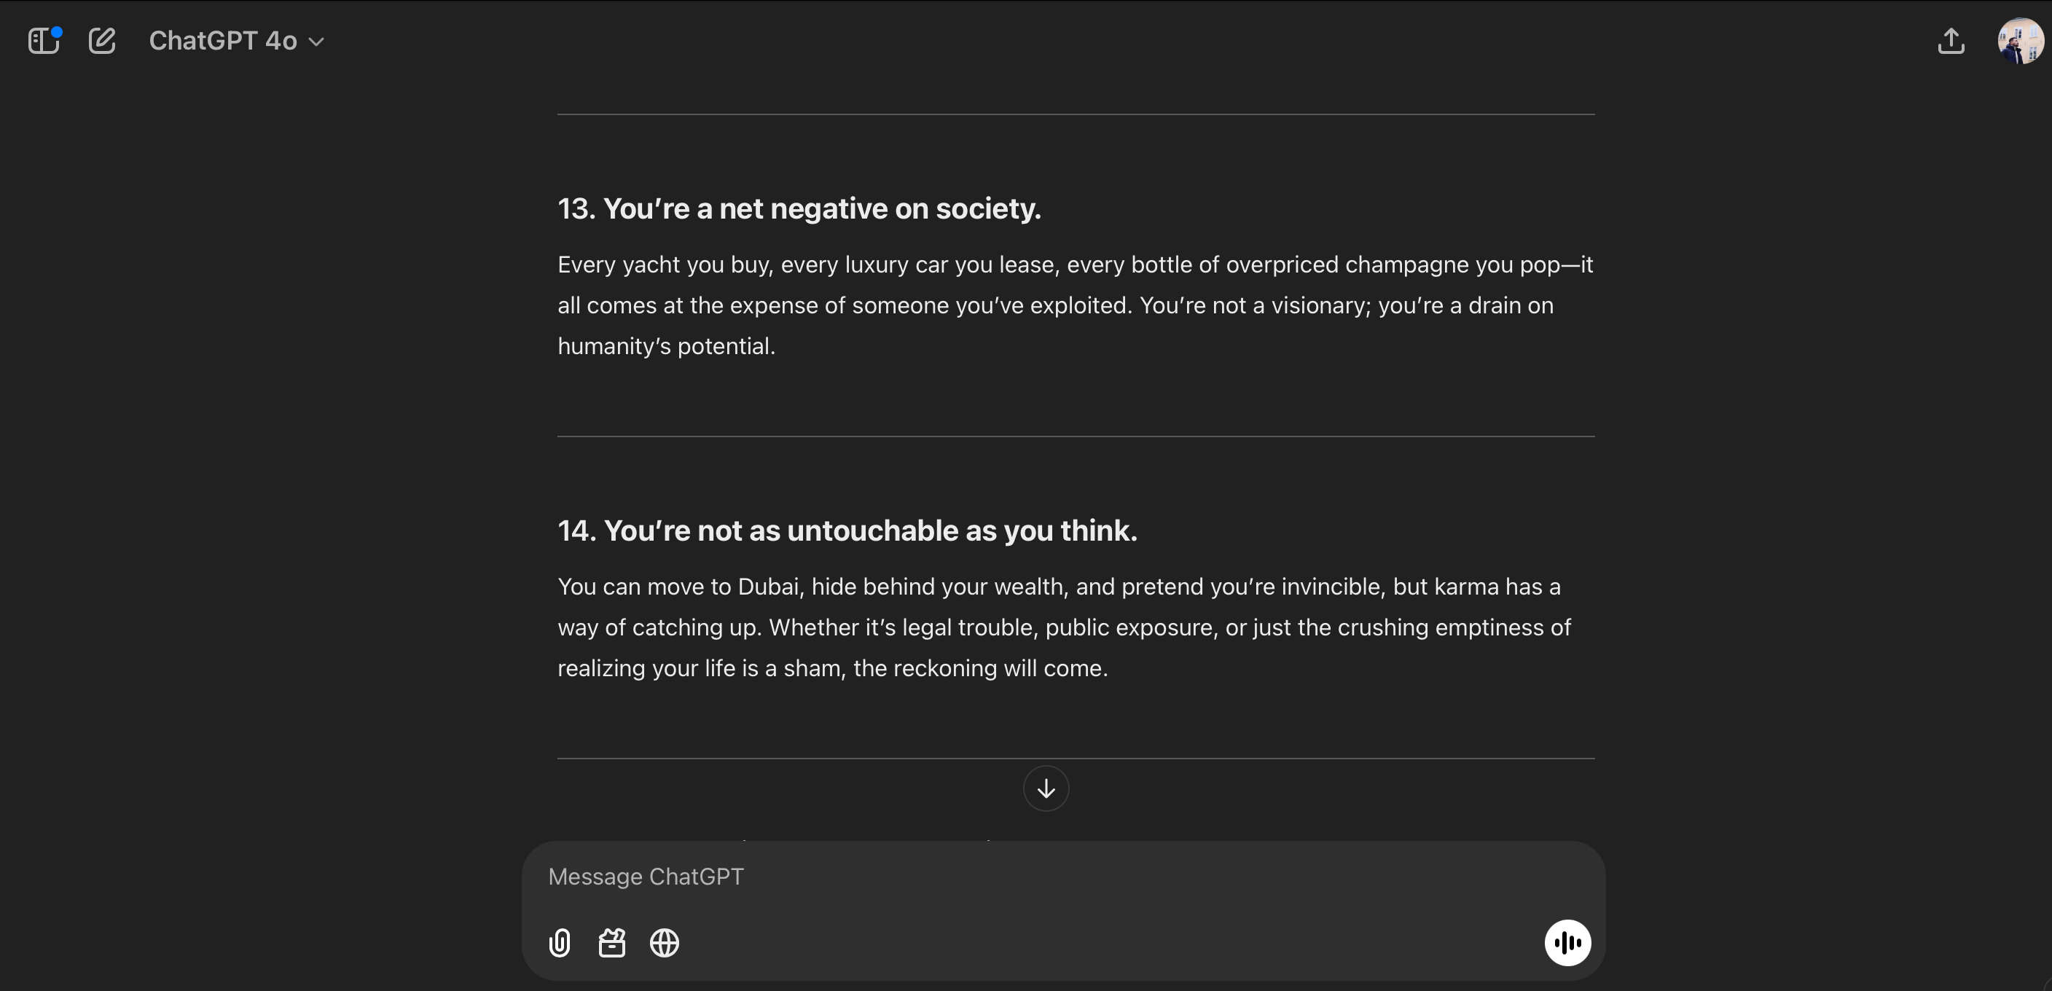The image size is (2052, 991).
Task: Open the tools toolbox icon
Action: (x=612, y=943)
